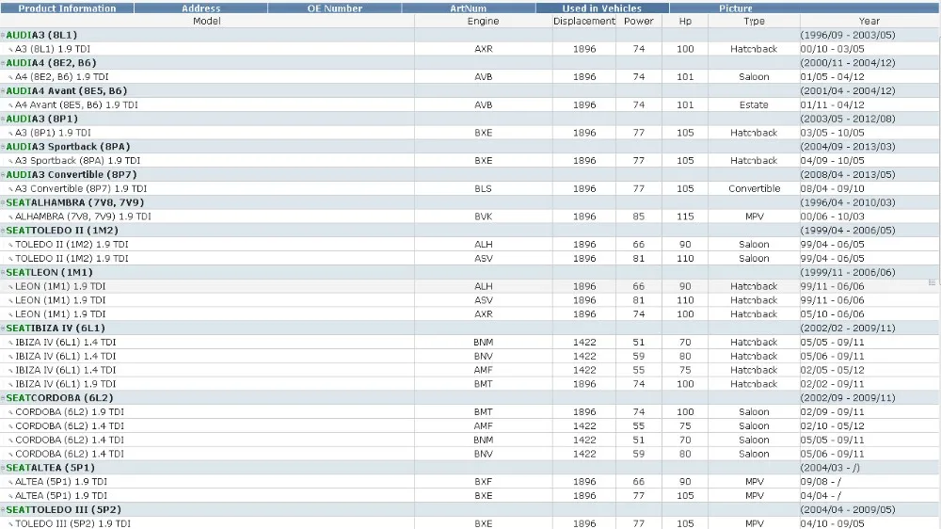Click the row icon of IBIZA IV with AMF engine
This screenshot has width=941, height=529.
pos(10,371)
